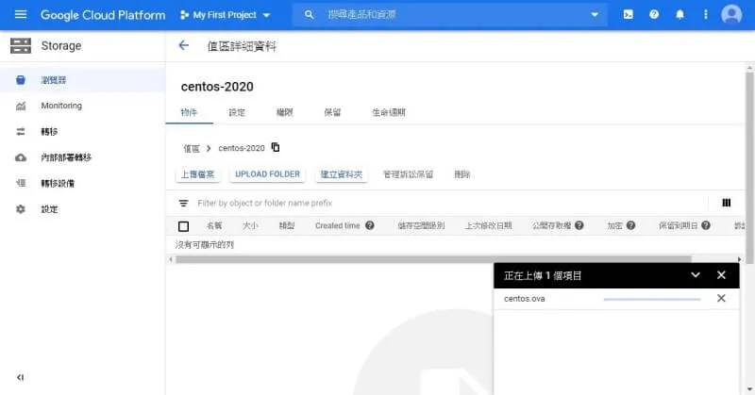Open the three-dot settings menu in header
755x395 pixels.
pos(705,14)
